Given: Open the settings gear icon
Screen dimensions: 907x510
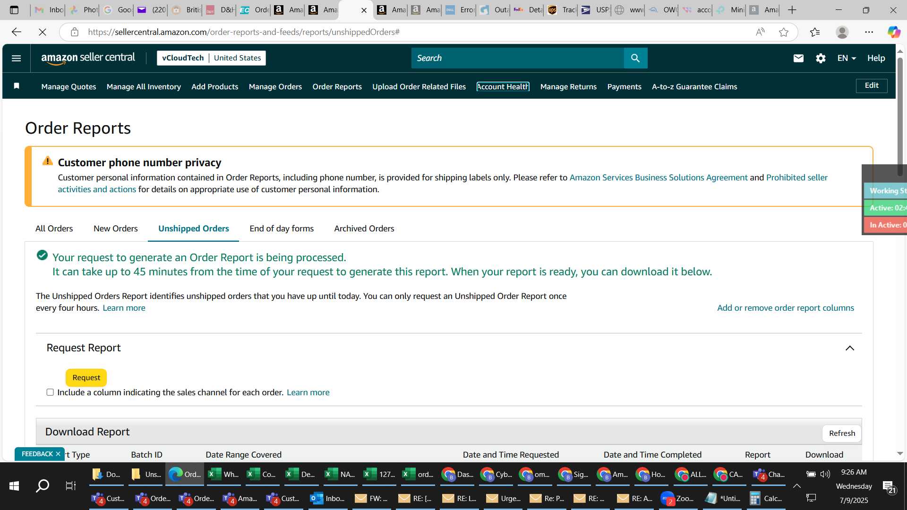Looking at the screenshot, I should [x=821, y=58].
